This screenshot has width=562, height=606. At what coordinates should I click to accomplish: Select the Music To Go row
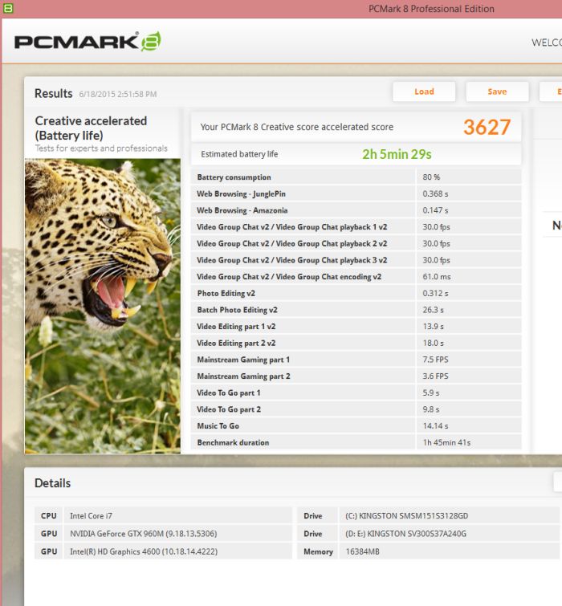[356, 426]
